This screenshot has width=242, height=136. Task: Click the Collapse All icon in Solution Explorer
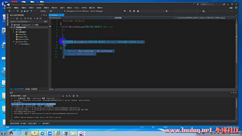click(x=28, y=18)
